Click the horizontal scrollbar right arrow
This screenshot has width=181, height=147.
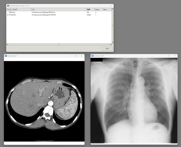(x=111, y=44)
